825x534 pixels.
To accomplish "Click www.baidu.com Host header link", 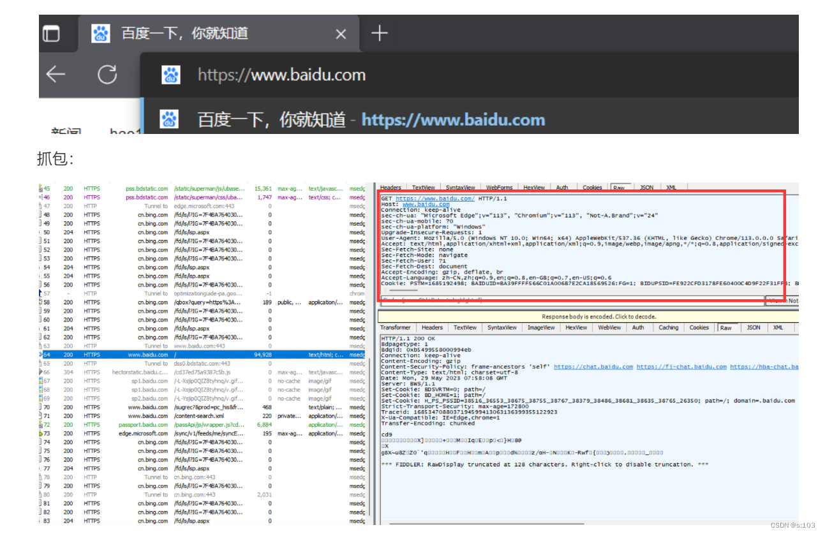I will pos(426,204).
